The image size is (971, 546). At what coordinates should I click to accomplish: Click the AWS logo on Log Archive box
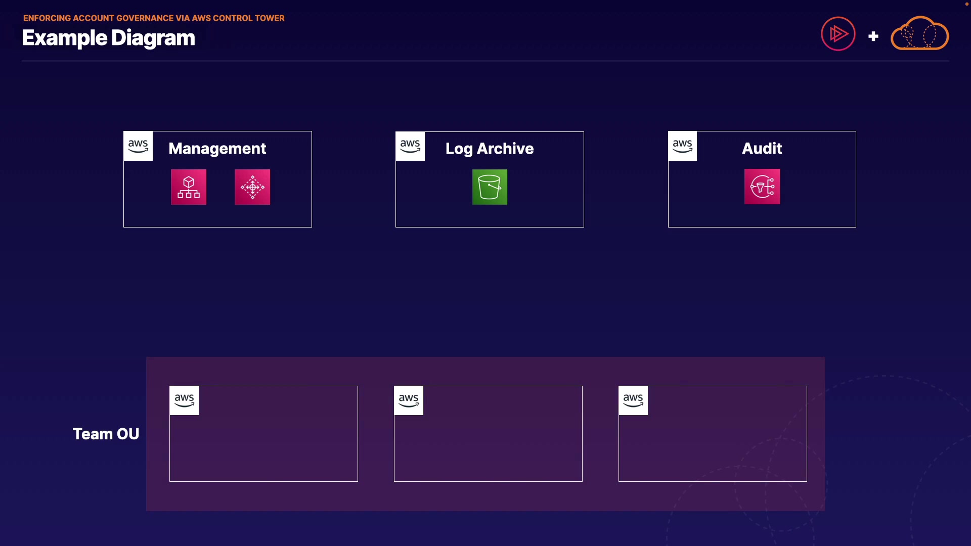tap(410, 146)
